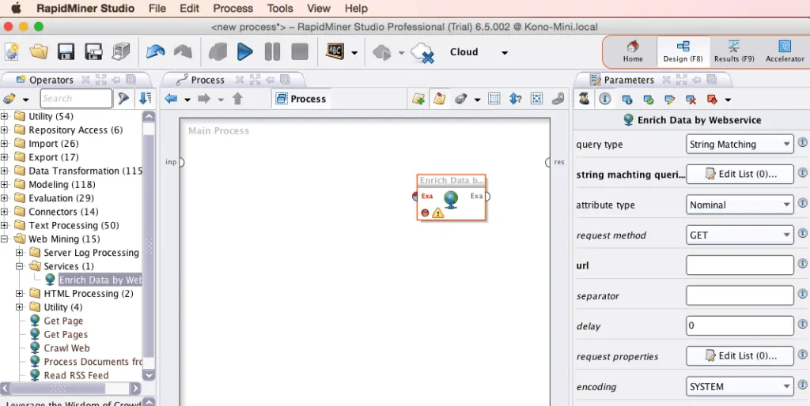The image size is (810, 406).
Task: Click the delete operator red X icon
Action: [691, 99]
